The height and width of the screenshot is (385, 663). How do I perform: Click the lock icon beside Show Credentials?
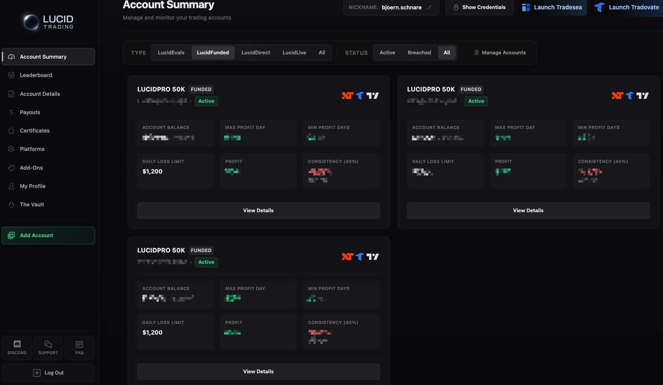[456, 7]
